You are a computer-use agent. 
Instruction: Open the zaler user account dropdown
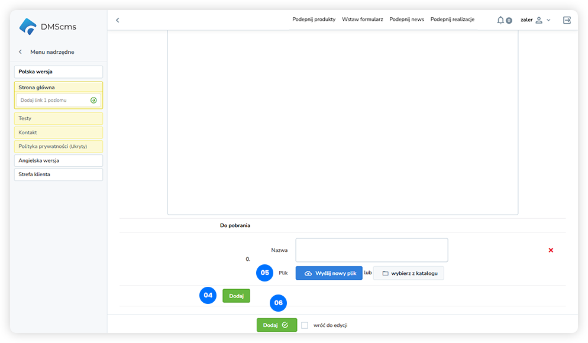click(535, 20)
